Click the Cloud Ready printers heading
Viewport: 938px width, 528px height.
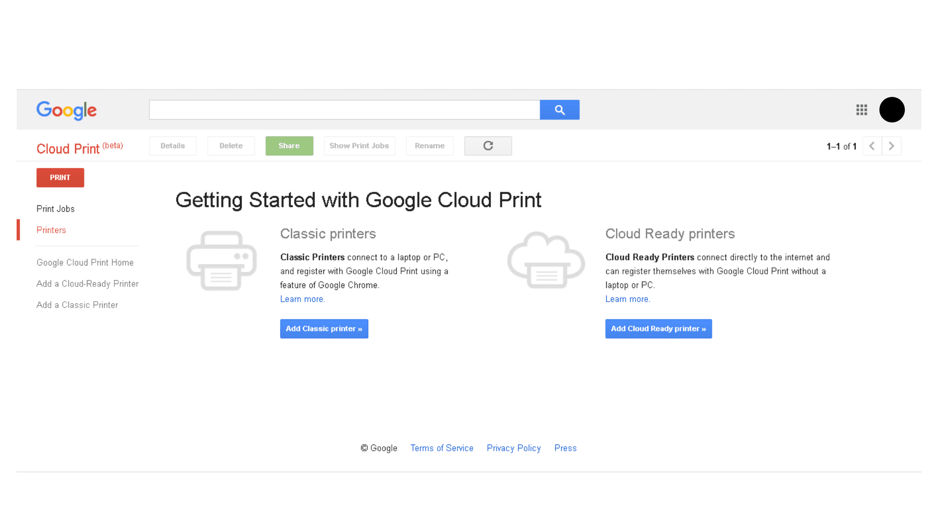coord(670,234)
